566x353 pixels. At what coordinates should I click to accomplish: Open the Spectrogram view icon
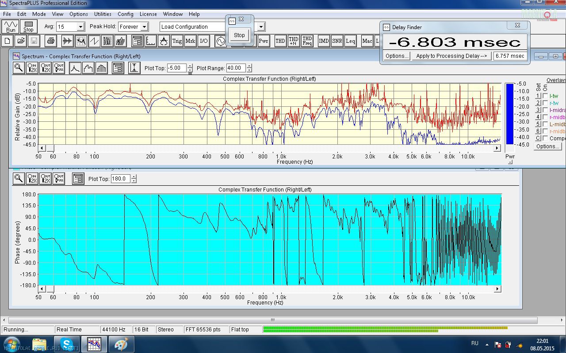107,41
